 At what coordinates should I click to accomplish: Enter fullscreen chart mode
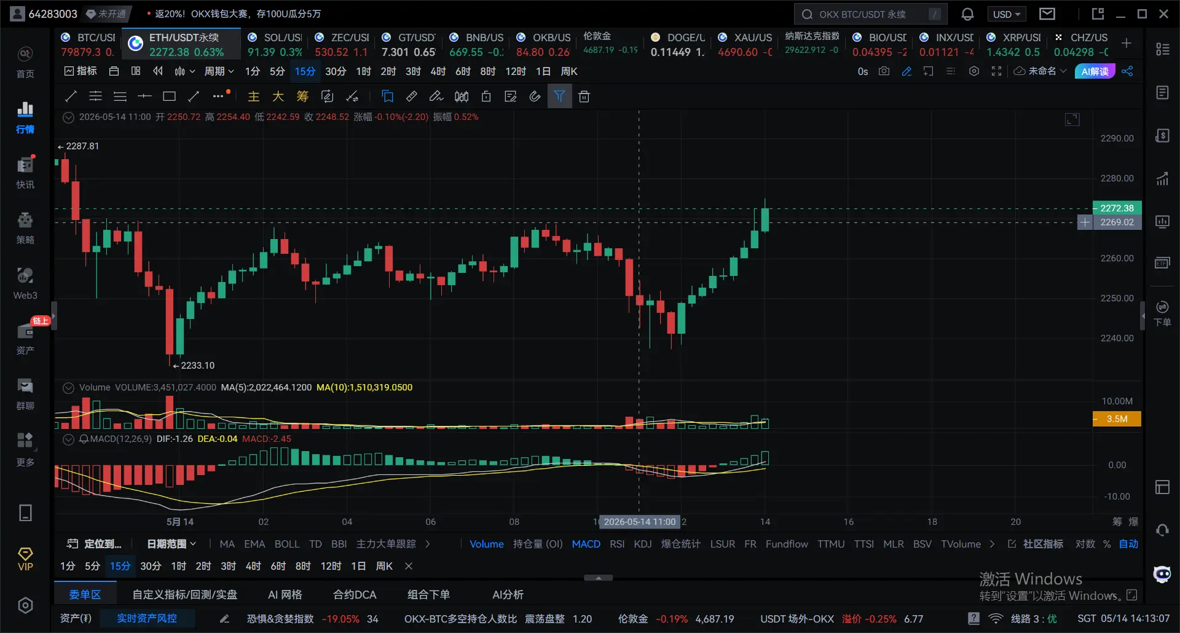(996, 71)
